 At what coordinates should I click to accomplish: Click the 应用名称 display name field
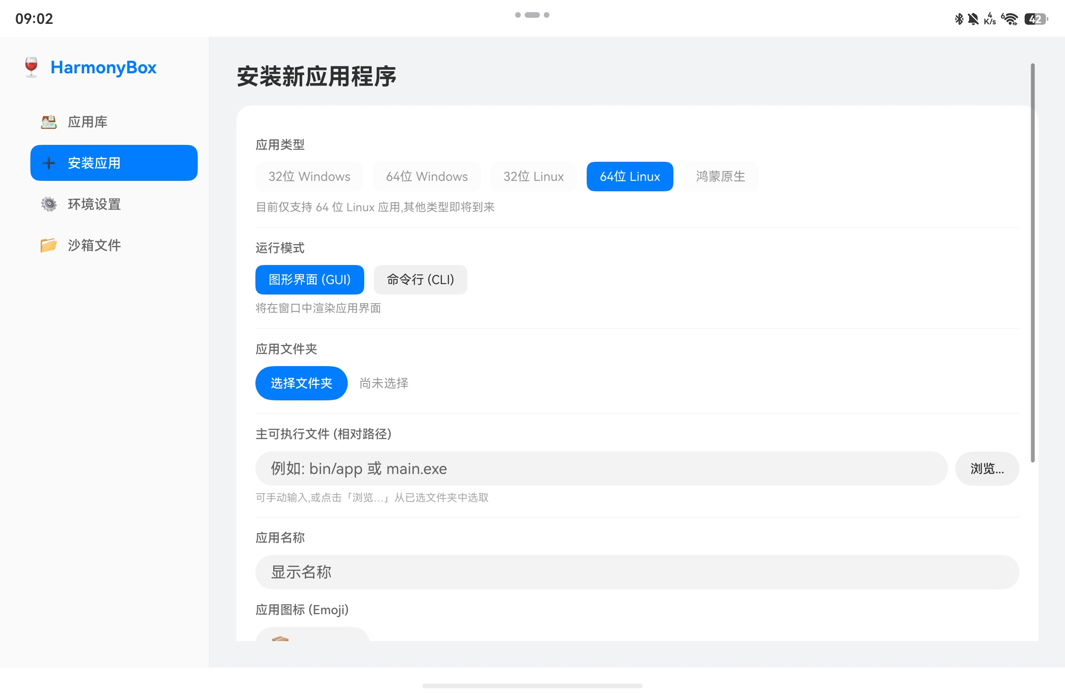pyautogui.click(x=637, y=572)
